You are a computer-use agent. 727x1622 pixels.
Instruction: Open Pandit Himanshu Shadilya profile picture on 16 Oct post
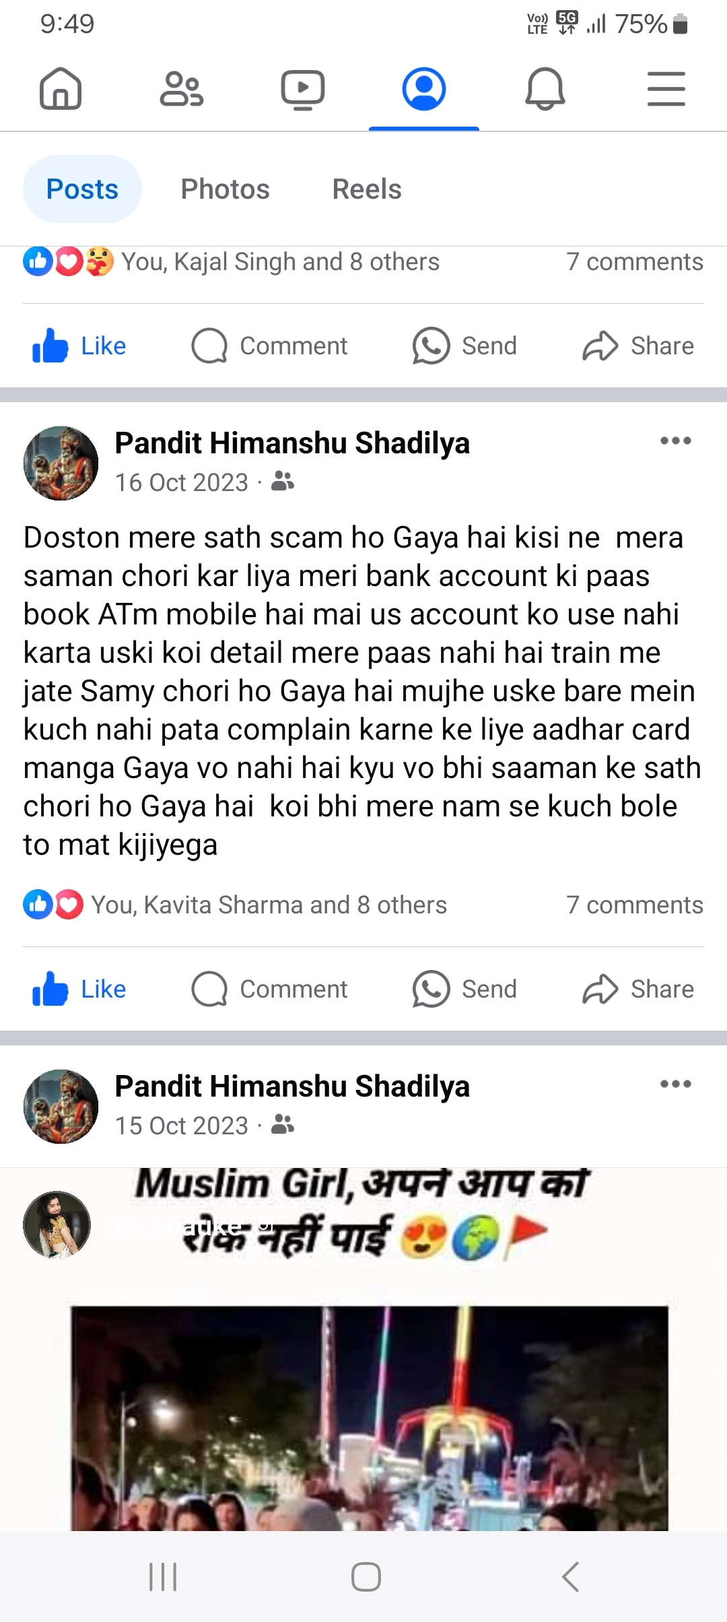point(61,463)
